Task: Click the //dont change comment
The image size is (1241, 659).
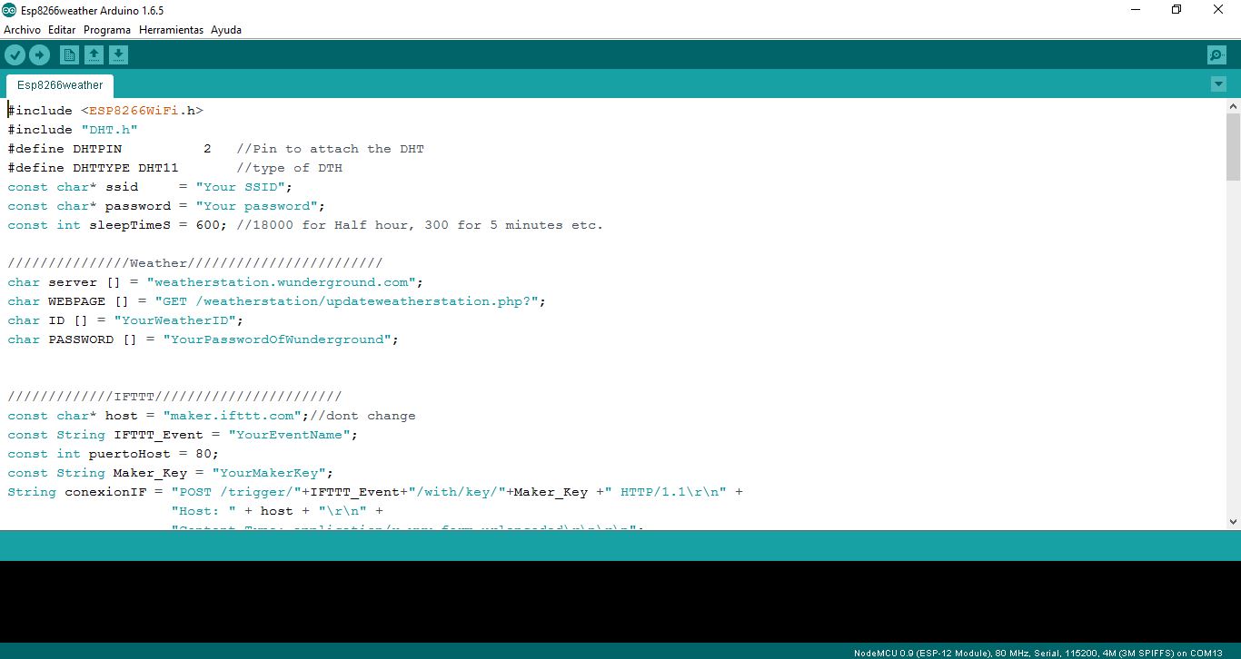Action: coord(362,416)
